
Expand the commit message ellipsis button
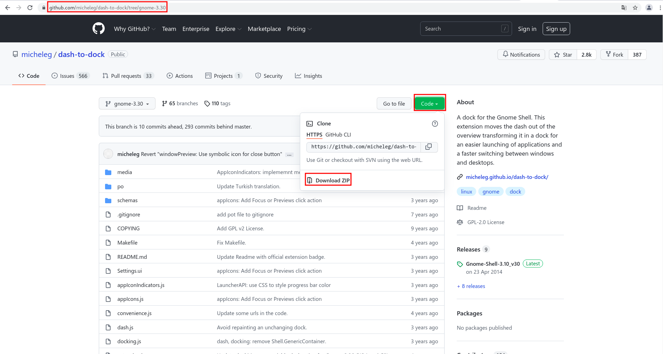(x=289, y=155)
